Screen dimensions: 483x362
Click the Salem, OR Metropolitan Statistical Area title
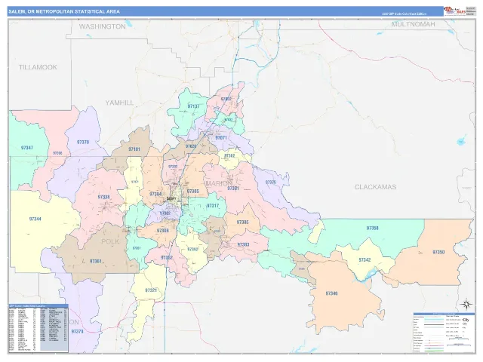pos(64,12)
